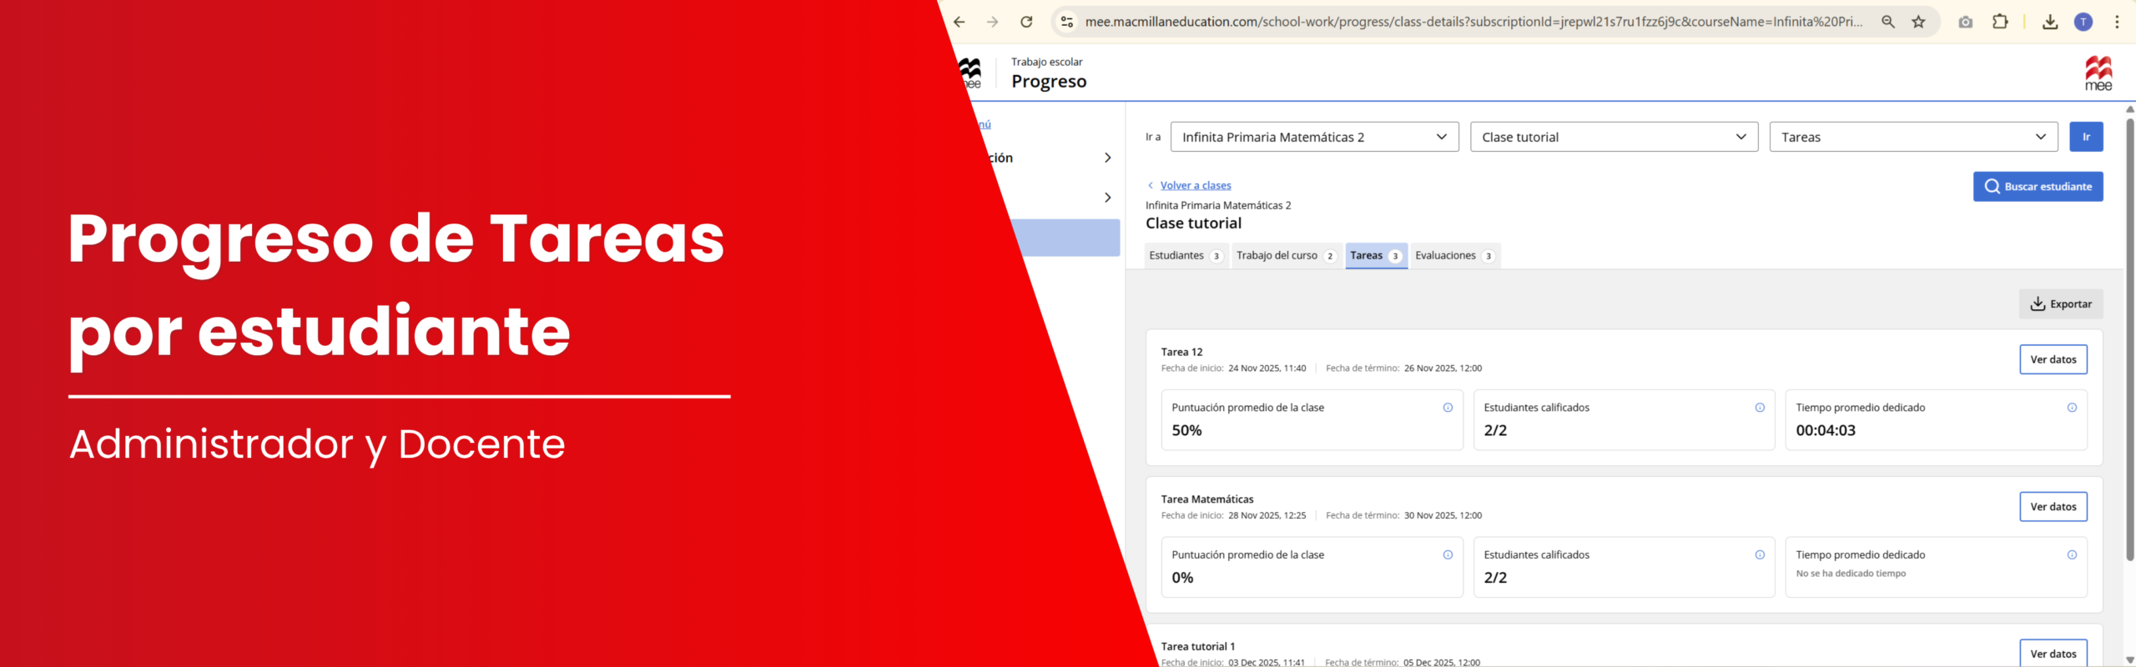Show info for Tarea 12 Estudiantes calificados
This screenshot has height=667, width=2136.
pos(1760,408)
